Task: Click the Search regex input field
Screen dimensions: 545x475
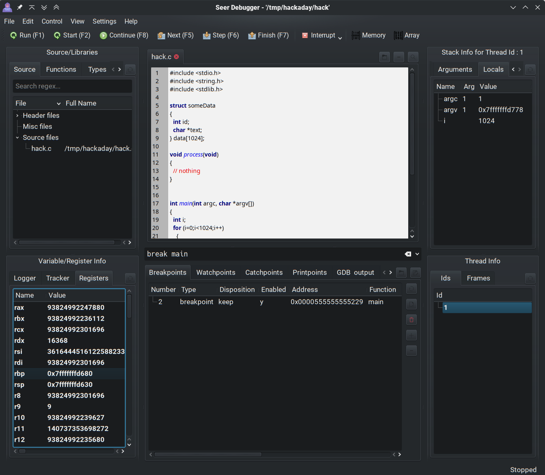Action: (72, 86)
